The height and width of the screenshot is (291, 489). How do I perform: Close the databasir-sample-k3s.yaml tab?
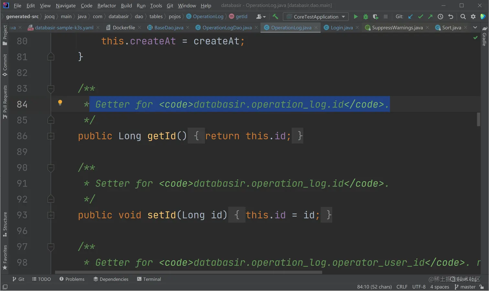point(98,28)
